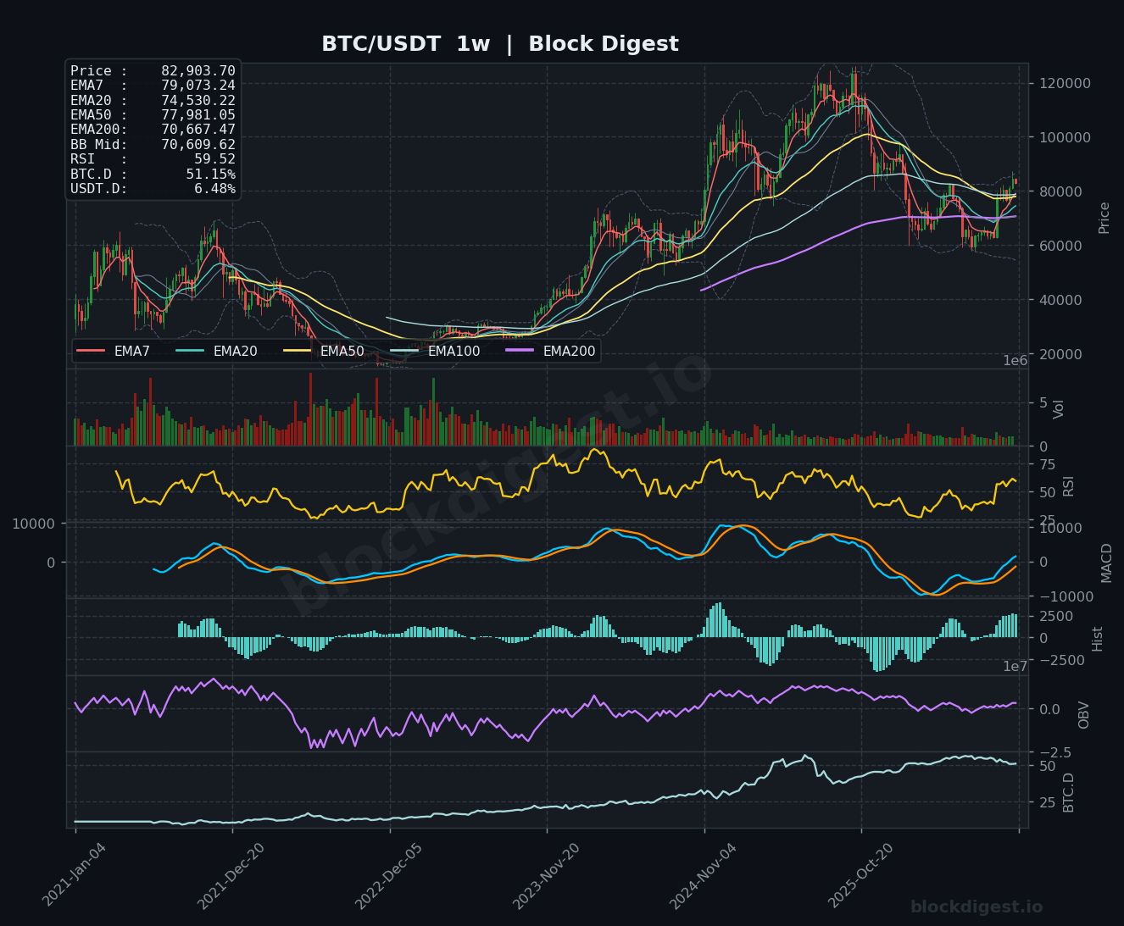Click the 1e7 OBV scale label
This screenshot has width=1124, height=926.
[x=1016, y=667]
